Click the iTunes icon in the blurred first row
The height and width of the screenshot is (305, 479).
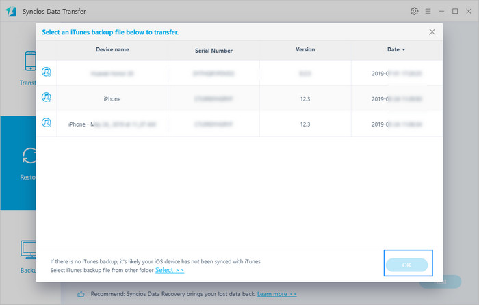46,72
